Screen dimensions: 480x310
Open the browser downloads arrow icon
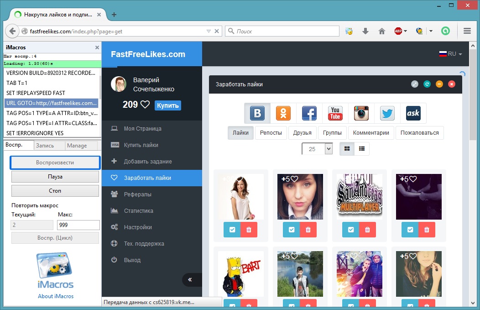click(365, 31)
